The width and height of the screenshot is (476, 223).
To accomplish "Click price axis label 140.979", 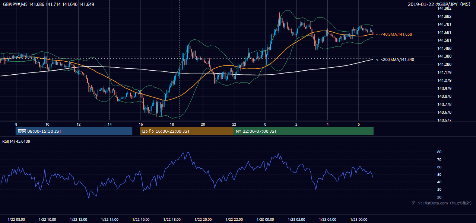I will [x=444, y=88].
